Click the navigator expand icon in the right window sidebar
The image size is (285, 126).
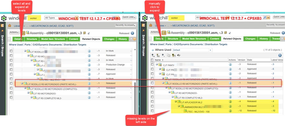point(143,25)
